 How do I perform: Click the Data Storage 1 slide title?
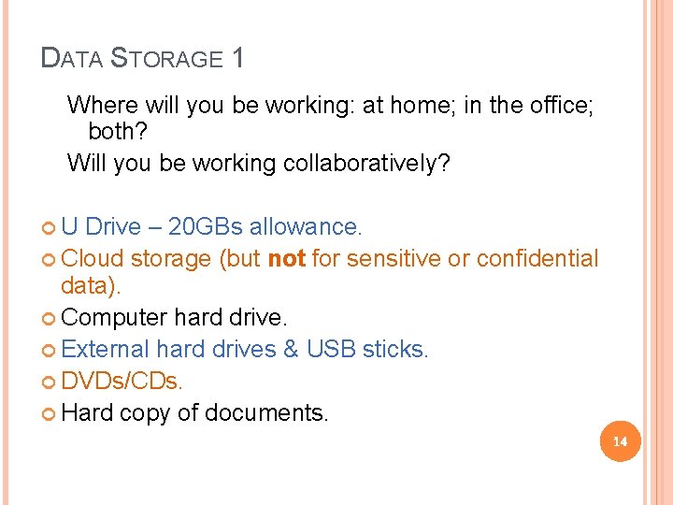tap(143, 59)
